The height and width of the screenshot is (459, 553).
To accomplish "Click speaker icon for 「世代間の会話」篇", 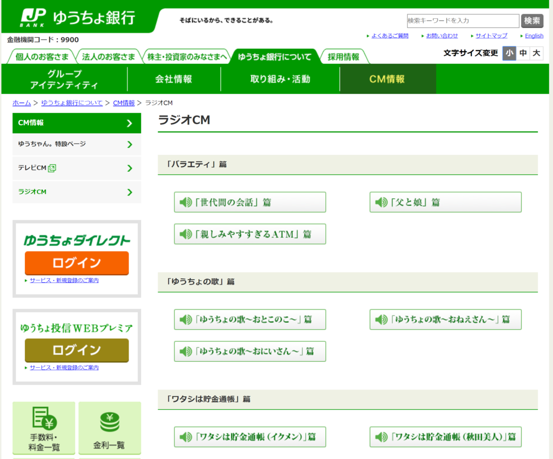I will click(186, 202).
